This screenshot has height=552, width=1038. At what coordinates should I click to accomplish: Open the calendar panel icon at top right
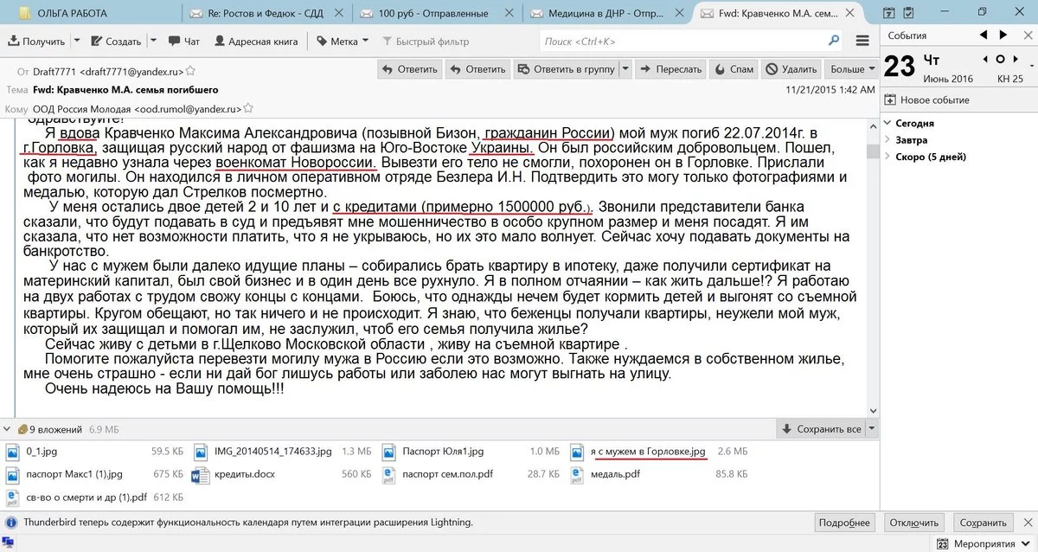point(888,12)
